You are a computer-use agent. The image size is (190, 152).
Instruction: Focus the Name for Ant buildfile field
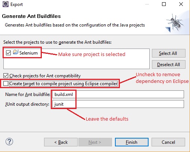click(118, 94)
